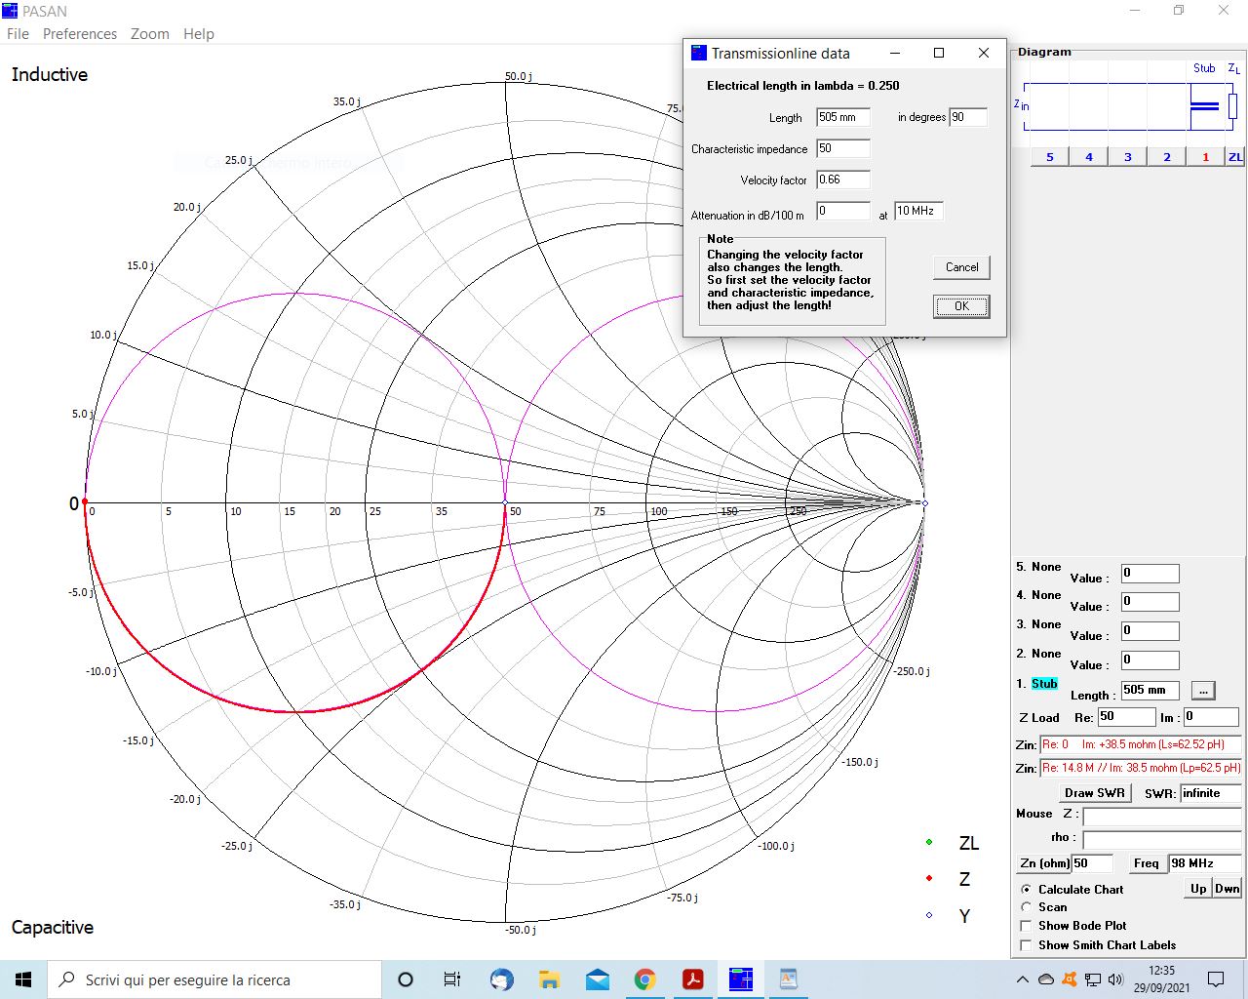Enable Show Smith Chart Labels checkbox

coord(1026,945)
